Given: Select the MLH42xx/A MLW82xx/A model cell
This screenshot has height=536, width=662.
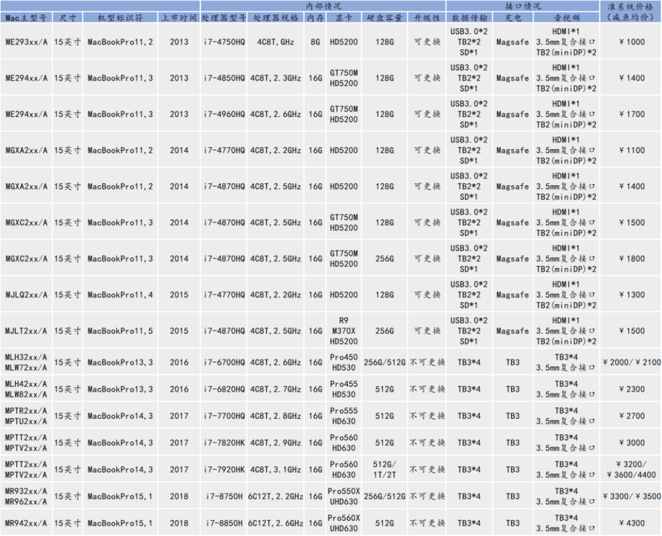Looking at the screenshot, I should tap(26, 389).
